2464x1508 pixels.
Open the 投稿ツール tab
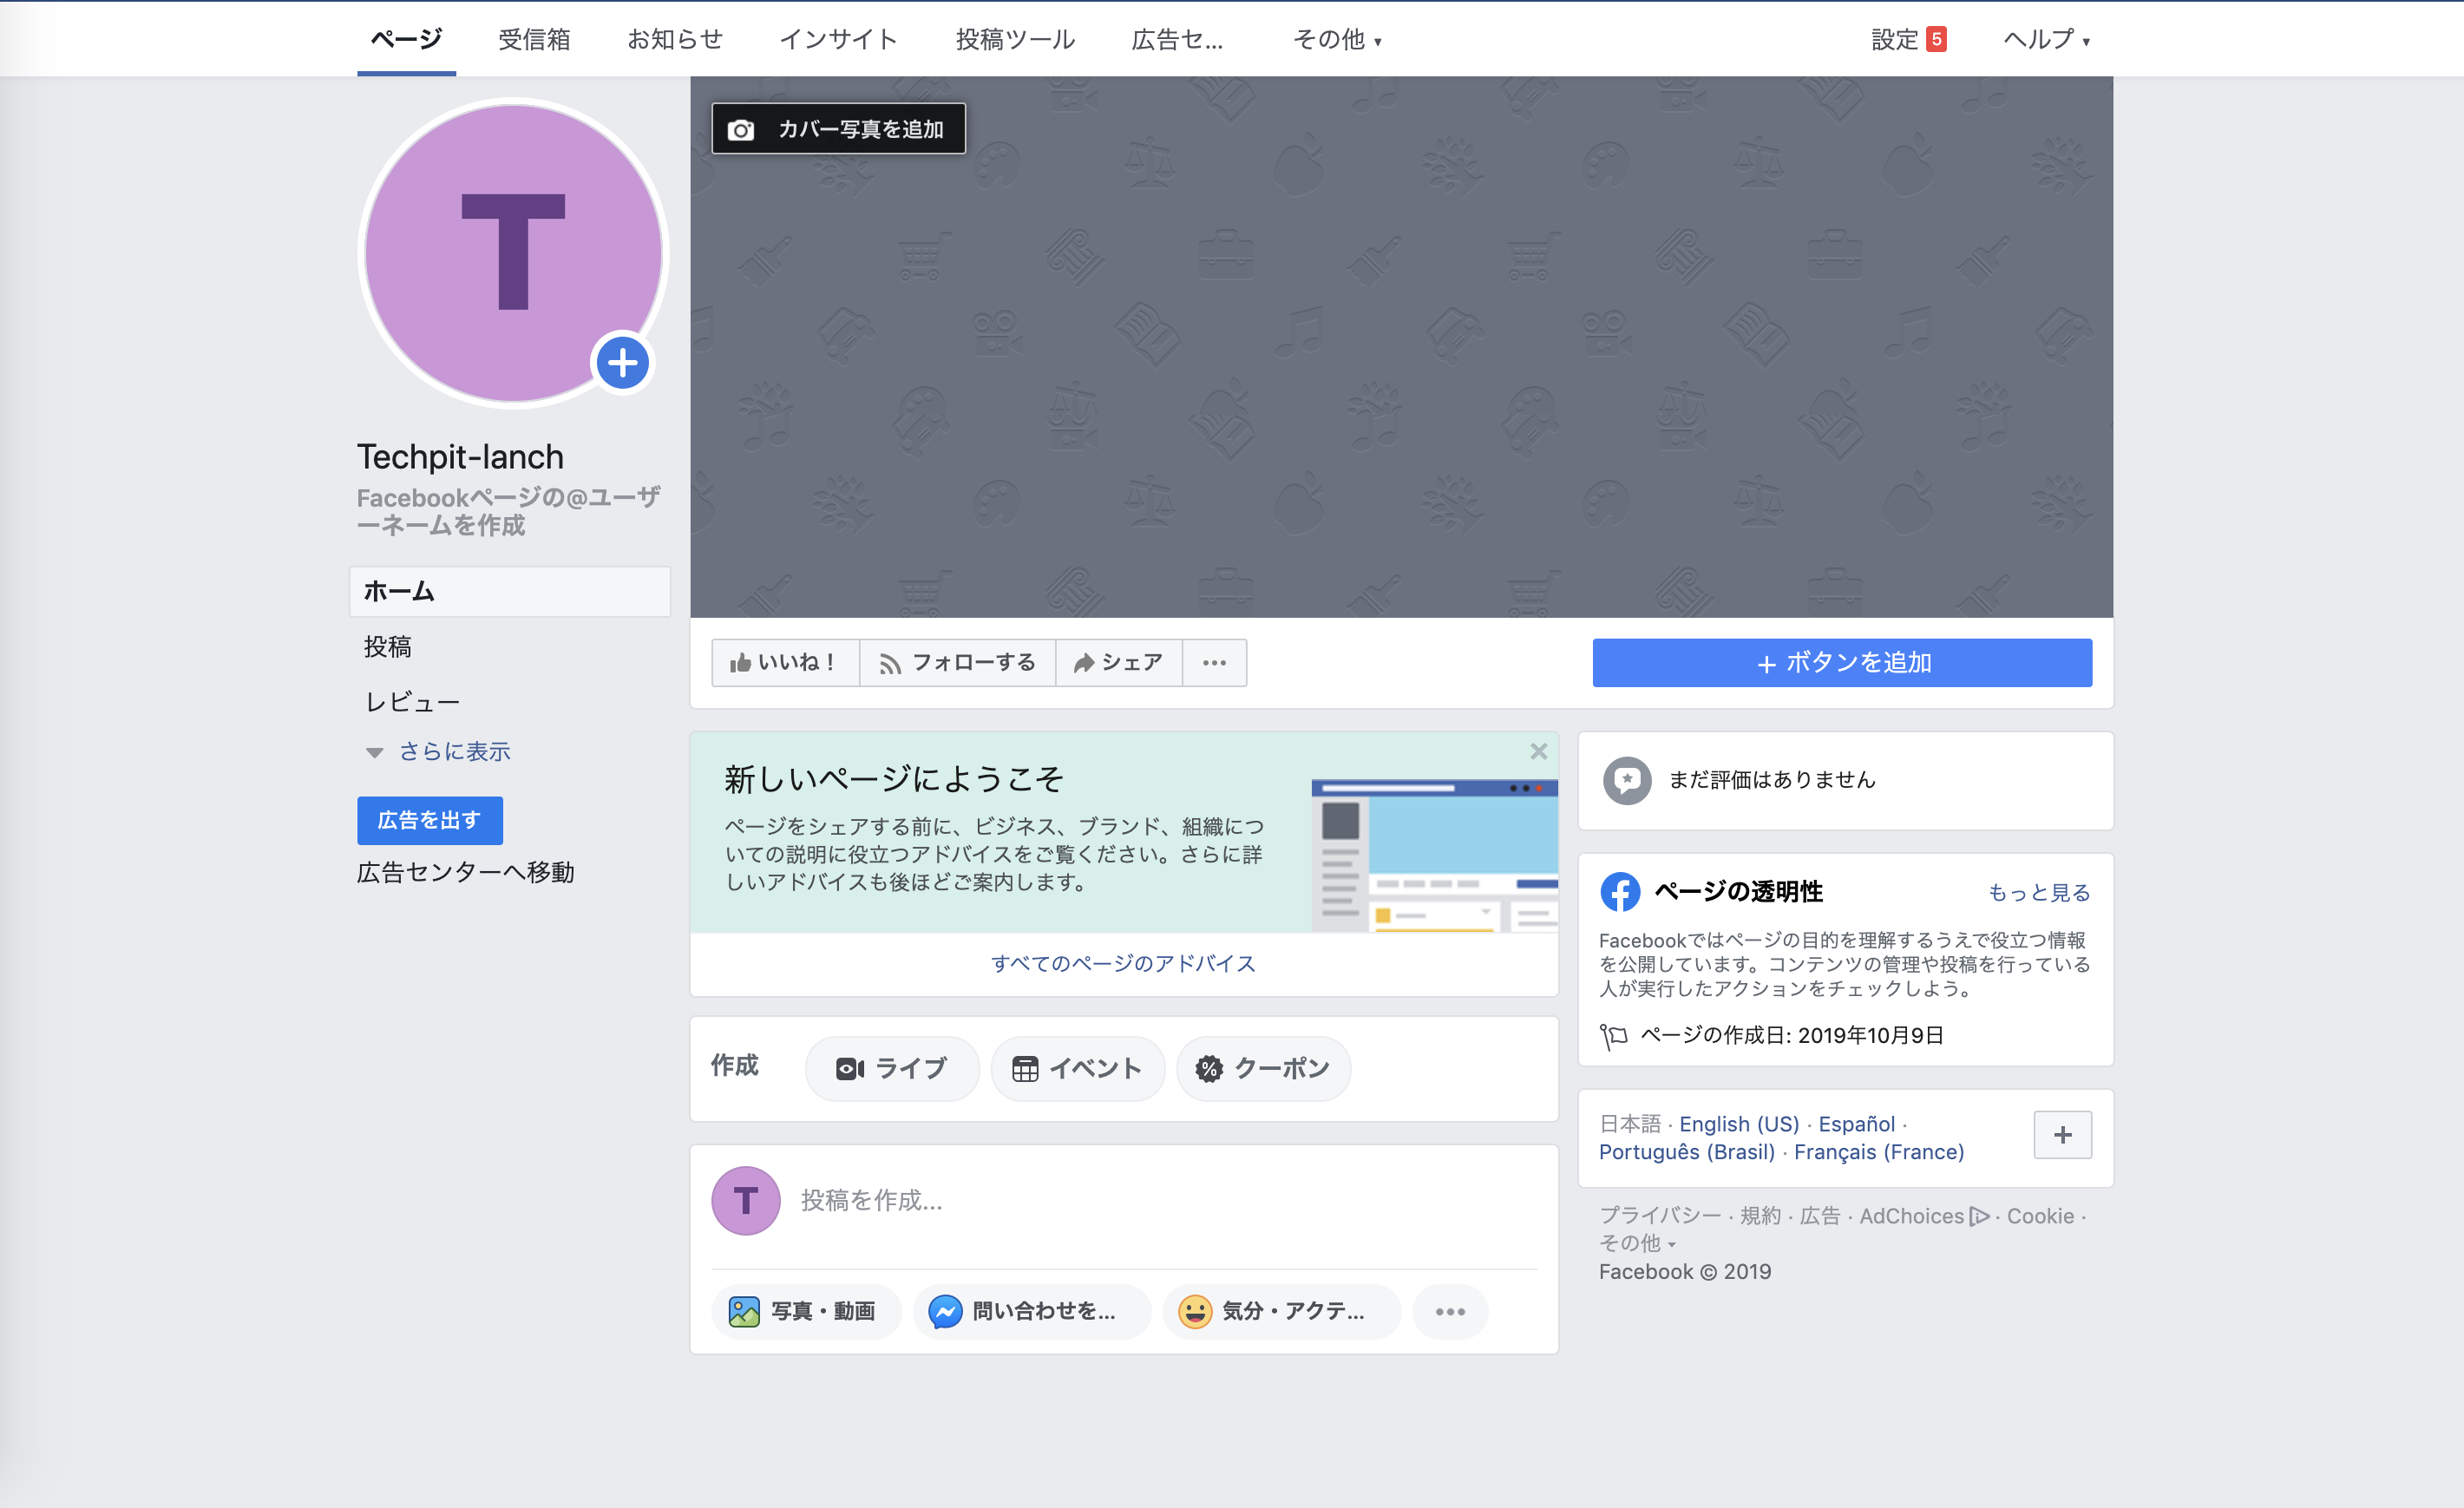[x=1015, y=39]
